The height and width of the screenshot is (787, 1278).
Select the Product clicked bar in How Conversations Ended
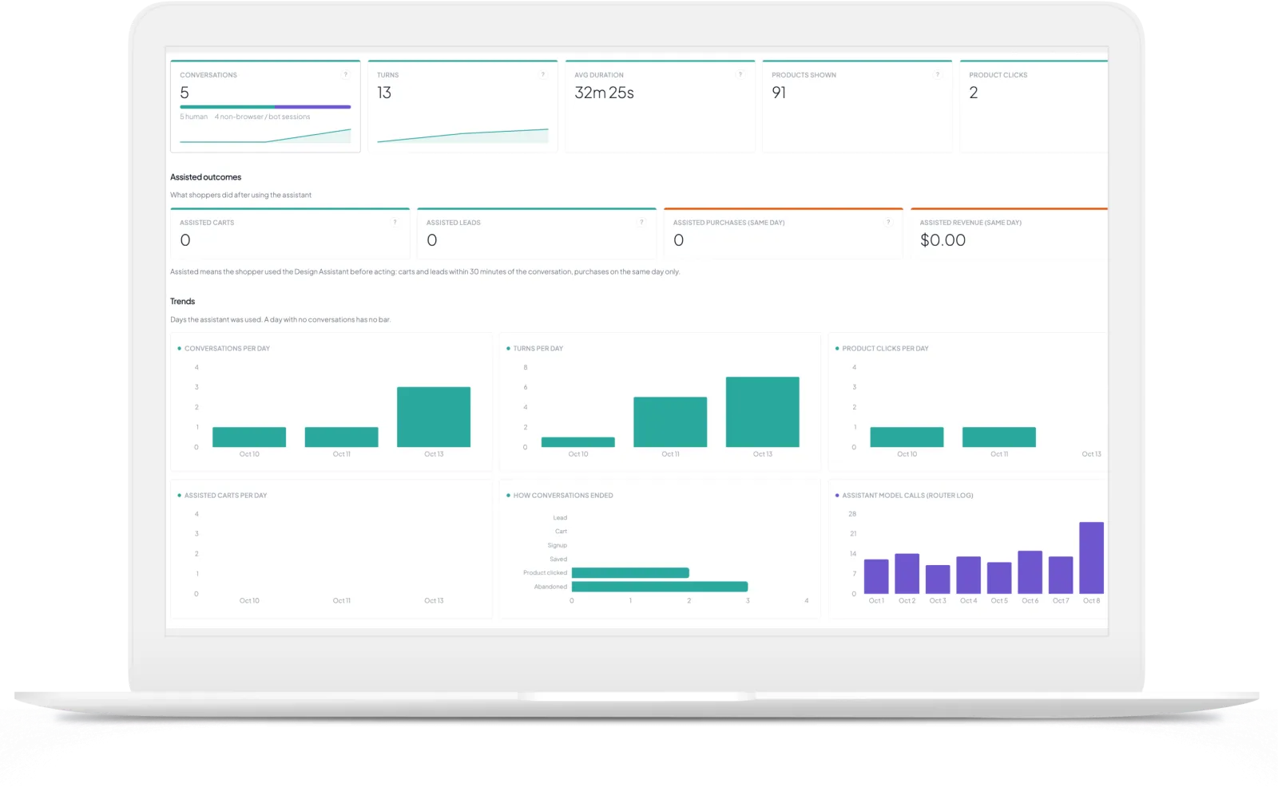[630, 572]
